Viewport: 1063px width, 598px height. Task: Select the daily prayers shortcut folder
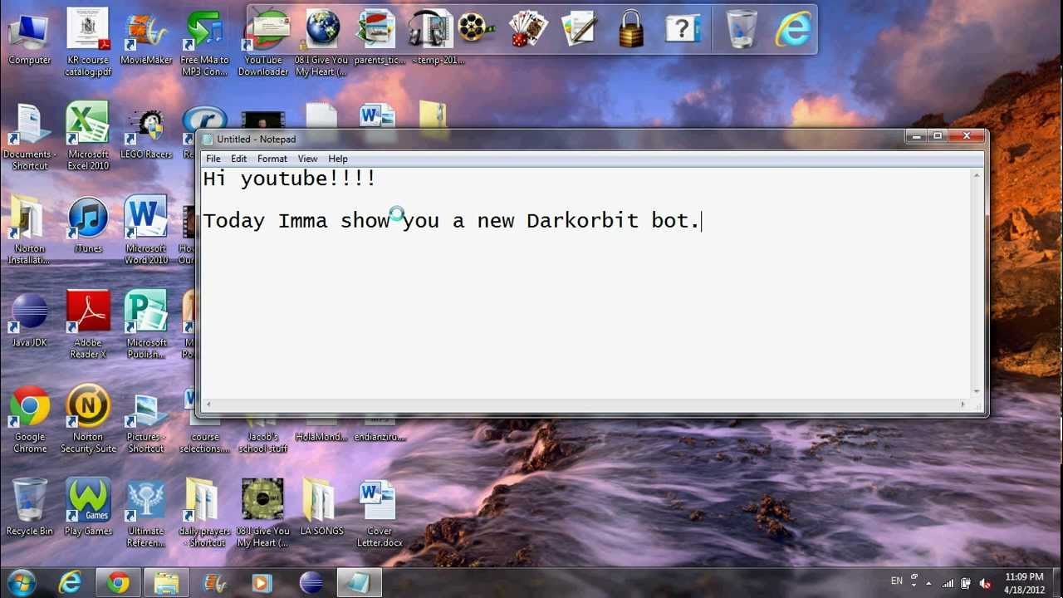pyautogui.click(x=204, y=513)
